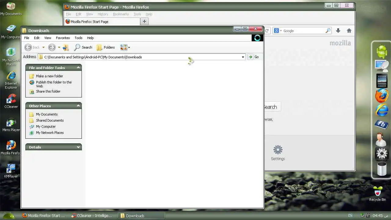Image resolution: width=391 pixels, height=220 pixels.
Task: Collapse the File and Folder Tasks panel
Action: pos(78,68)
